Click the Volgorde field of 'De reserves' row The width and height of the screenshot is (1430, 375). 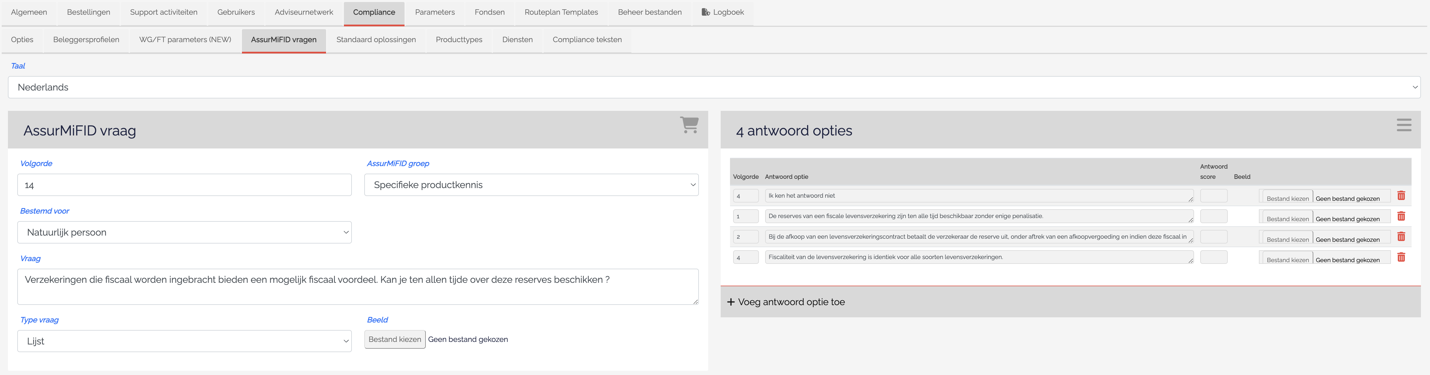tap(746, 216)
